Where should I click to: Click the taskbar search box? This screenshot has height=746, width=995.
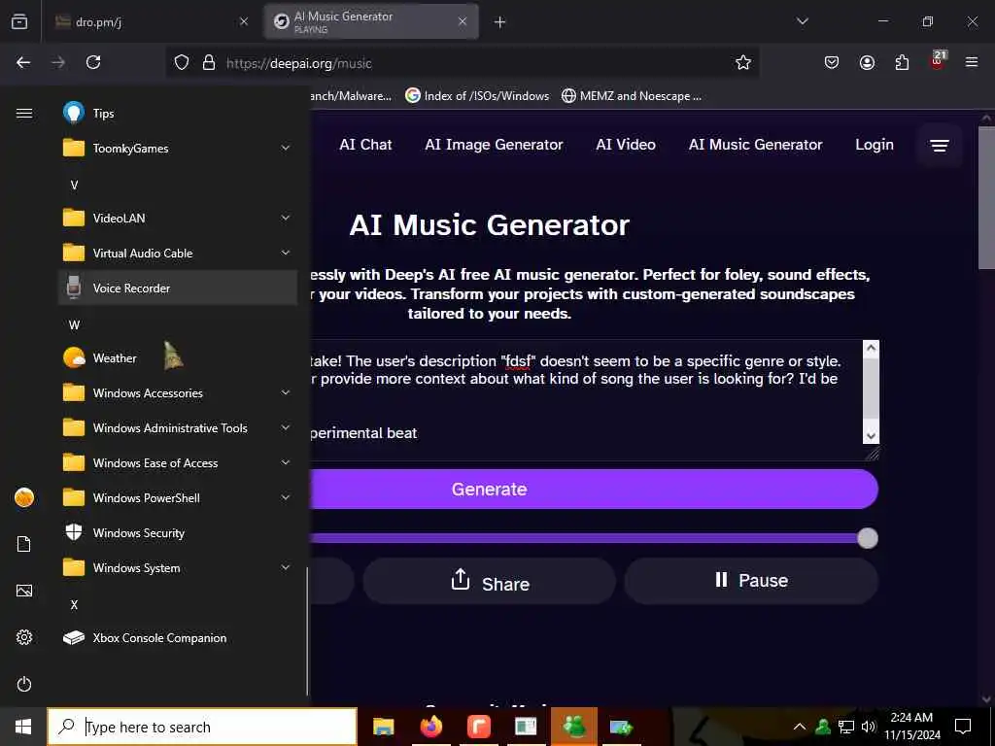click(x=202, y=727)
